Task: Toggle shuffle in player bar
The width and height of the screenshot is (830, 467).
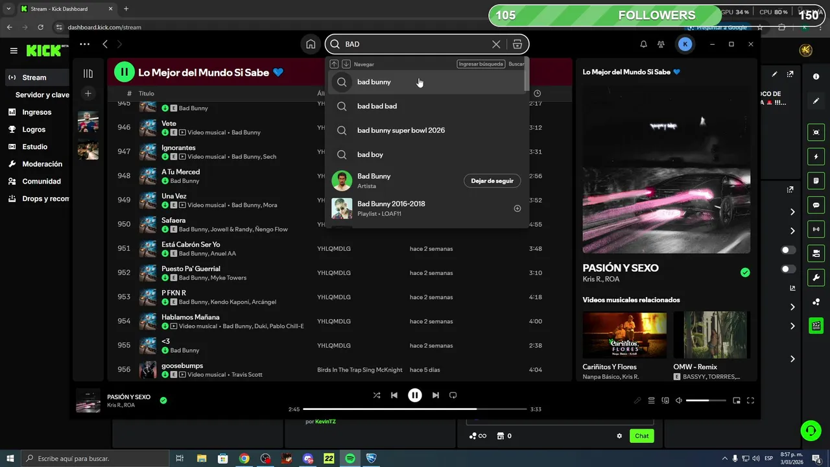Action: pos(377,395)
